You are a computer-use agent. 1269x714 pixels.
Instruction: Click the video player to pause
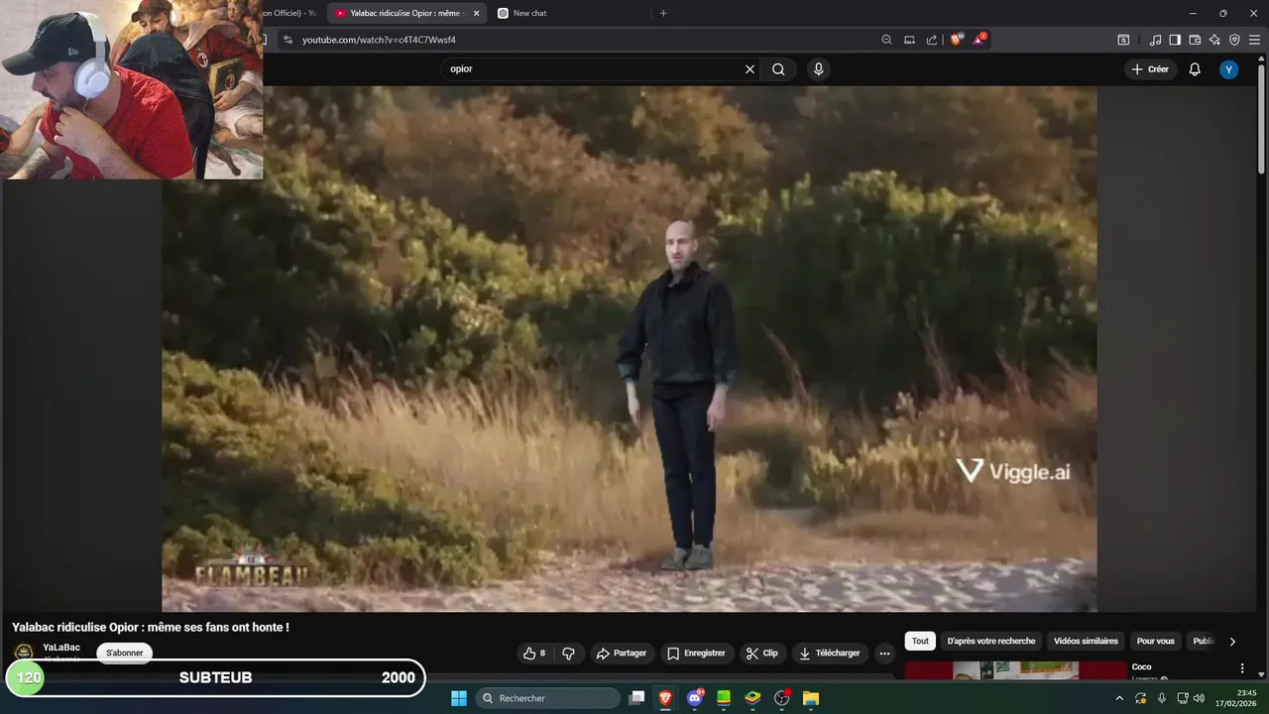click(x=629, y=348)
